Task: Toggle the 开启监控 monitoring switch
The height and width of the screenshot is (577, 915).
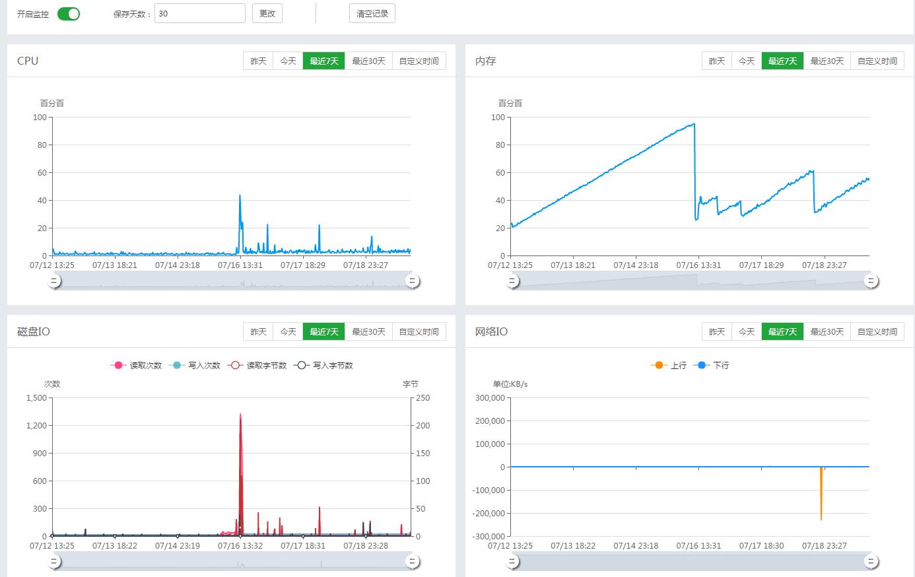Action: pyautogui.click(x=69, y=14)
